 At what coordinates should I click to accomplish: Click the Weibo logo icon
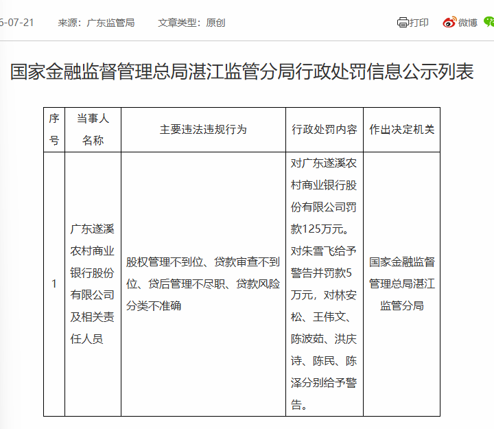pyautogui.click(x=449, y=23)
